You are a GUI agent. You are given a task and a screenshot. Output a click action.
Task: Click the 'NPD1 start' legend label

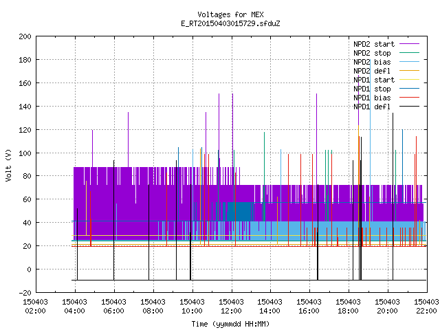pos(374,80)
